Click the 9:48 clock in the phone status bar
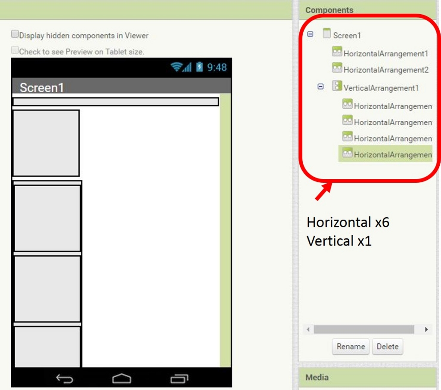This screenshot has width=441, height=390. [x=217, y=67]
